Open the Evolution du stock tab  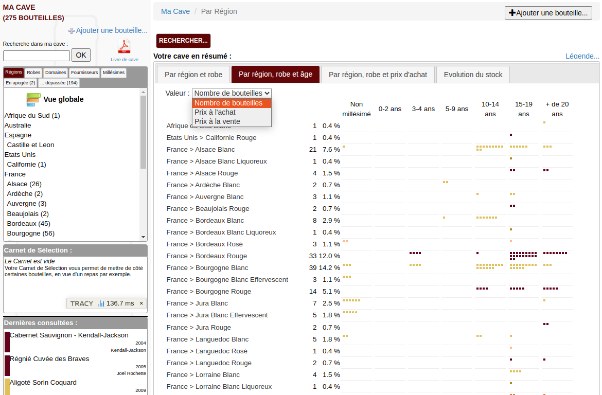coord(473,75)
